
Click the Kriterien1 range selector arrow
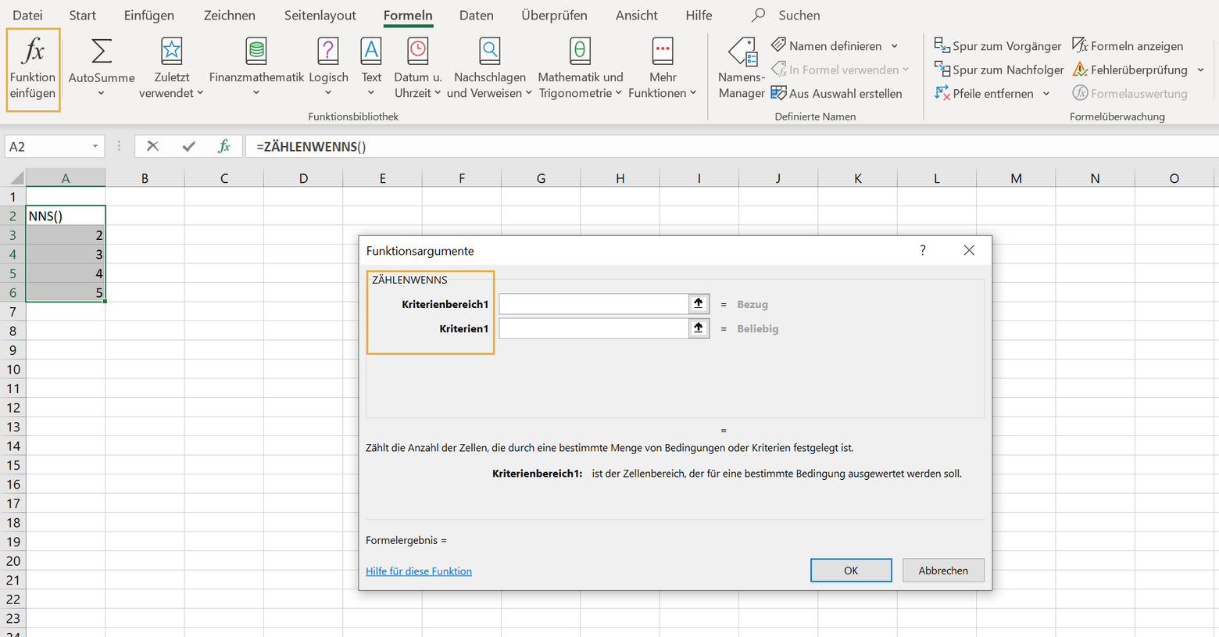tap(698, 327)
